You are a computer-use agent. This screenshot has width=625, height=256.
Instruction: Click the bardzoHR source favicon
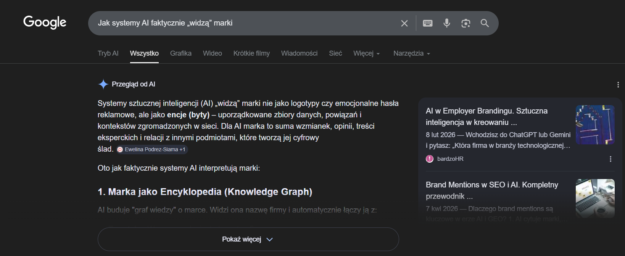[x=430, y=159]
